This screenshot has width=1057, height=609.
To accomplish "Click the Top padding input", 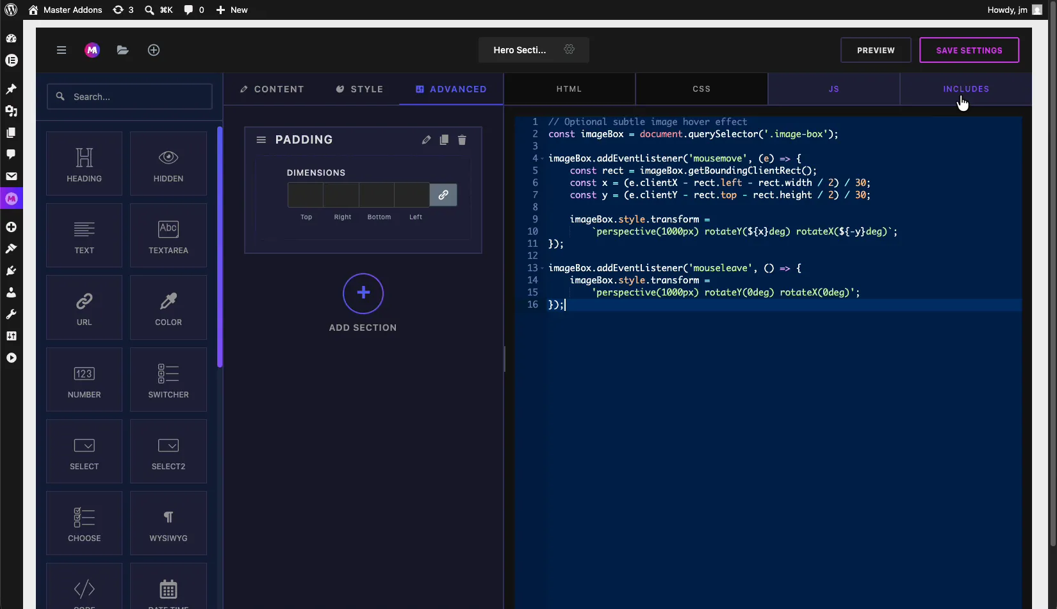I will [306, 195].
